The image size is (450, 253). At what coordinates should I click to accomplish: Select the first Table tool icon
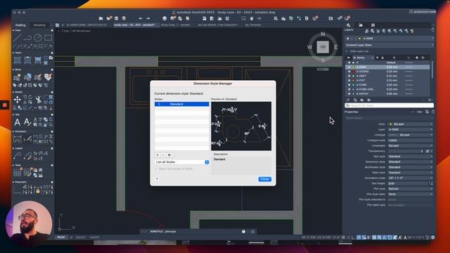(17, 172)
